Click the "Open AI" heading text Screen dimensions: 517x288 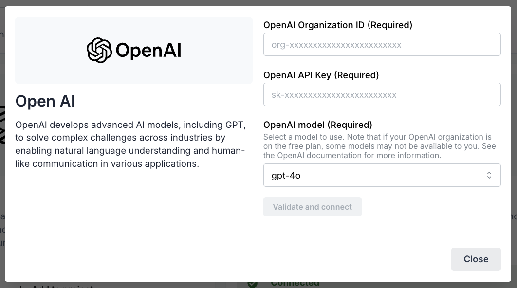(45, 101)
